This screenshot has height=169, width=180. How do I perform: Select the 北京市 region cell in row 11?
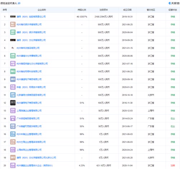[x=151, y=95]
